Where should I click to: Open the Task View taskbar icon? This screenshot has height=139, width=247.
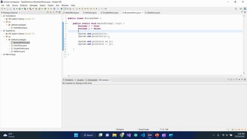tap(100, 135)
